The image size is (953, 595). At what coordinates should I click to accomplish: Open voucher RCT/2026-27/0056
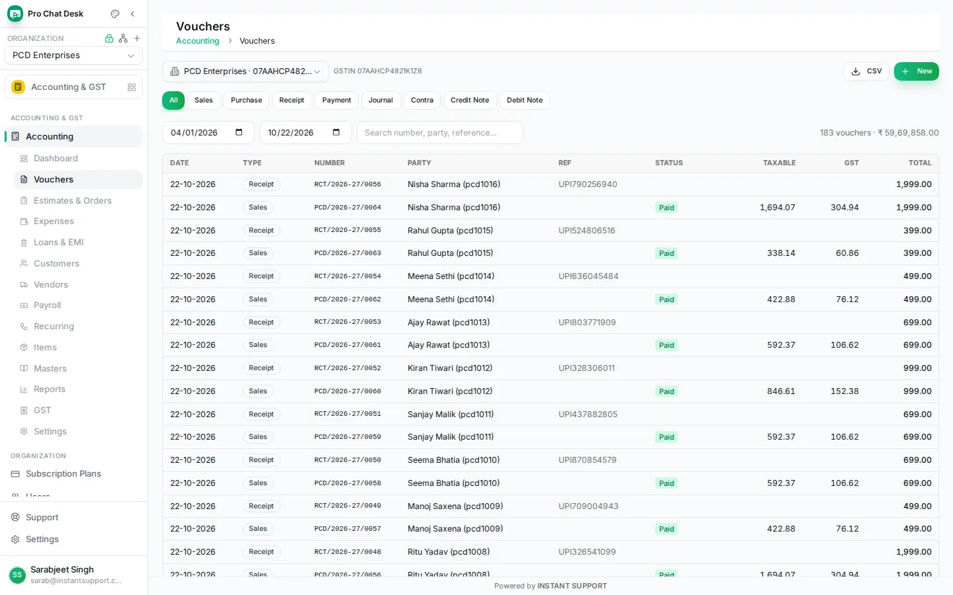pos(347,184)
